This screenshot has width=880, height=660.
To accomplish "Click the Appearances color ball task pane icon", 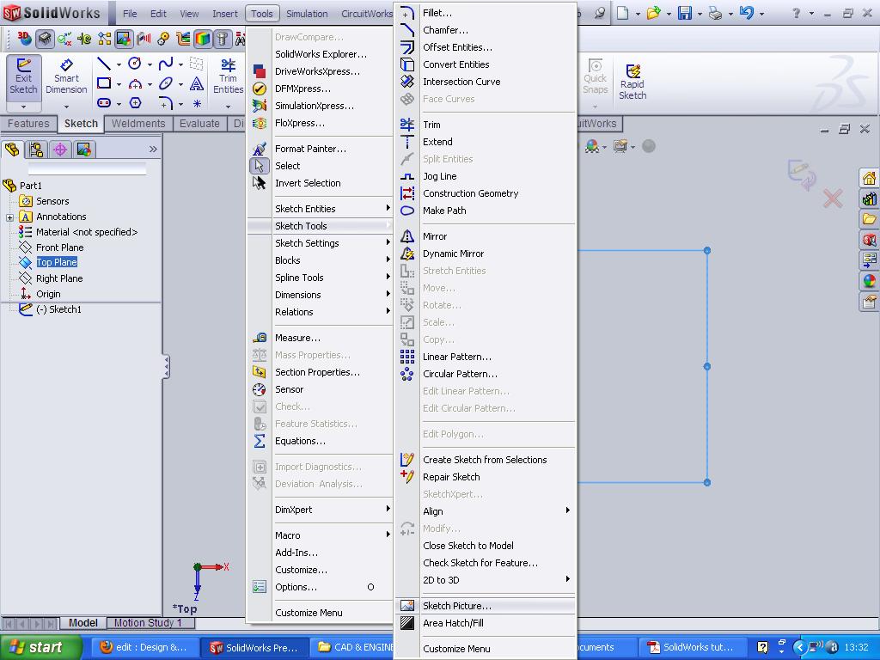I will point(870,281).
